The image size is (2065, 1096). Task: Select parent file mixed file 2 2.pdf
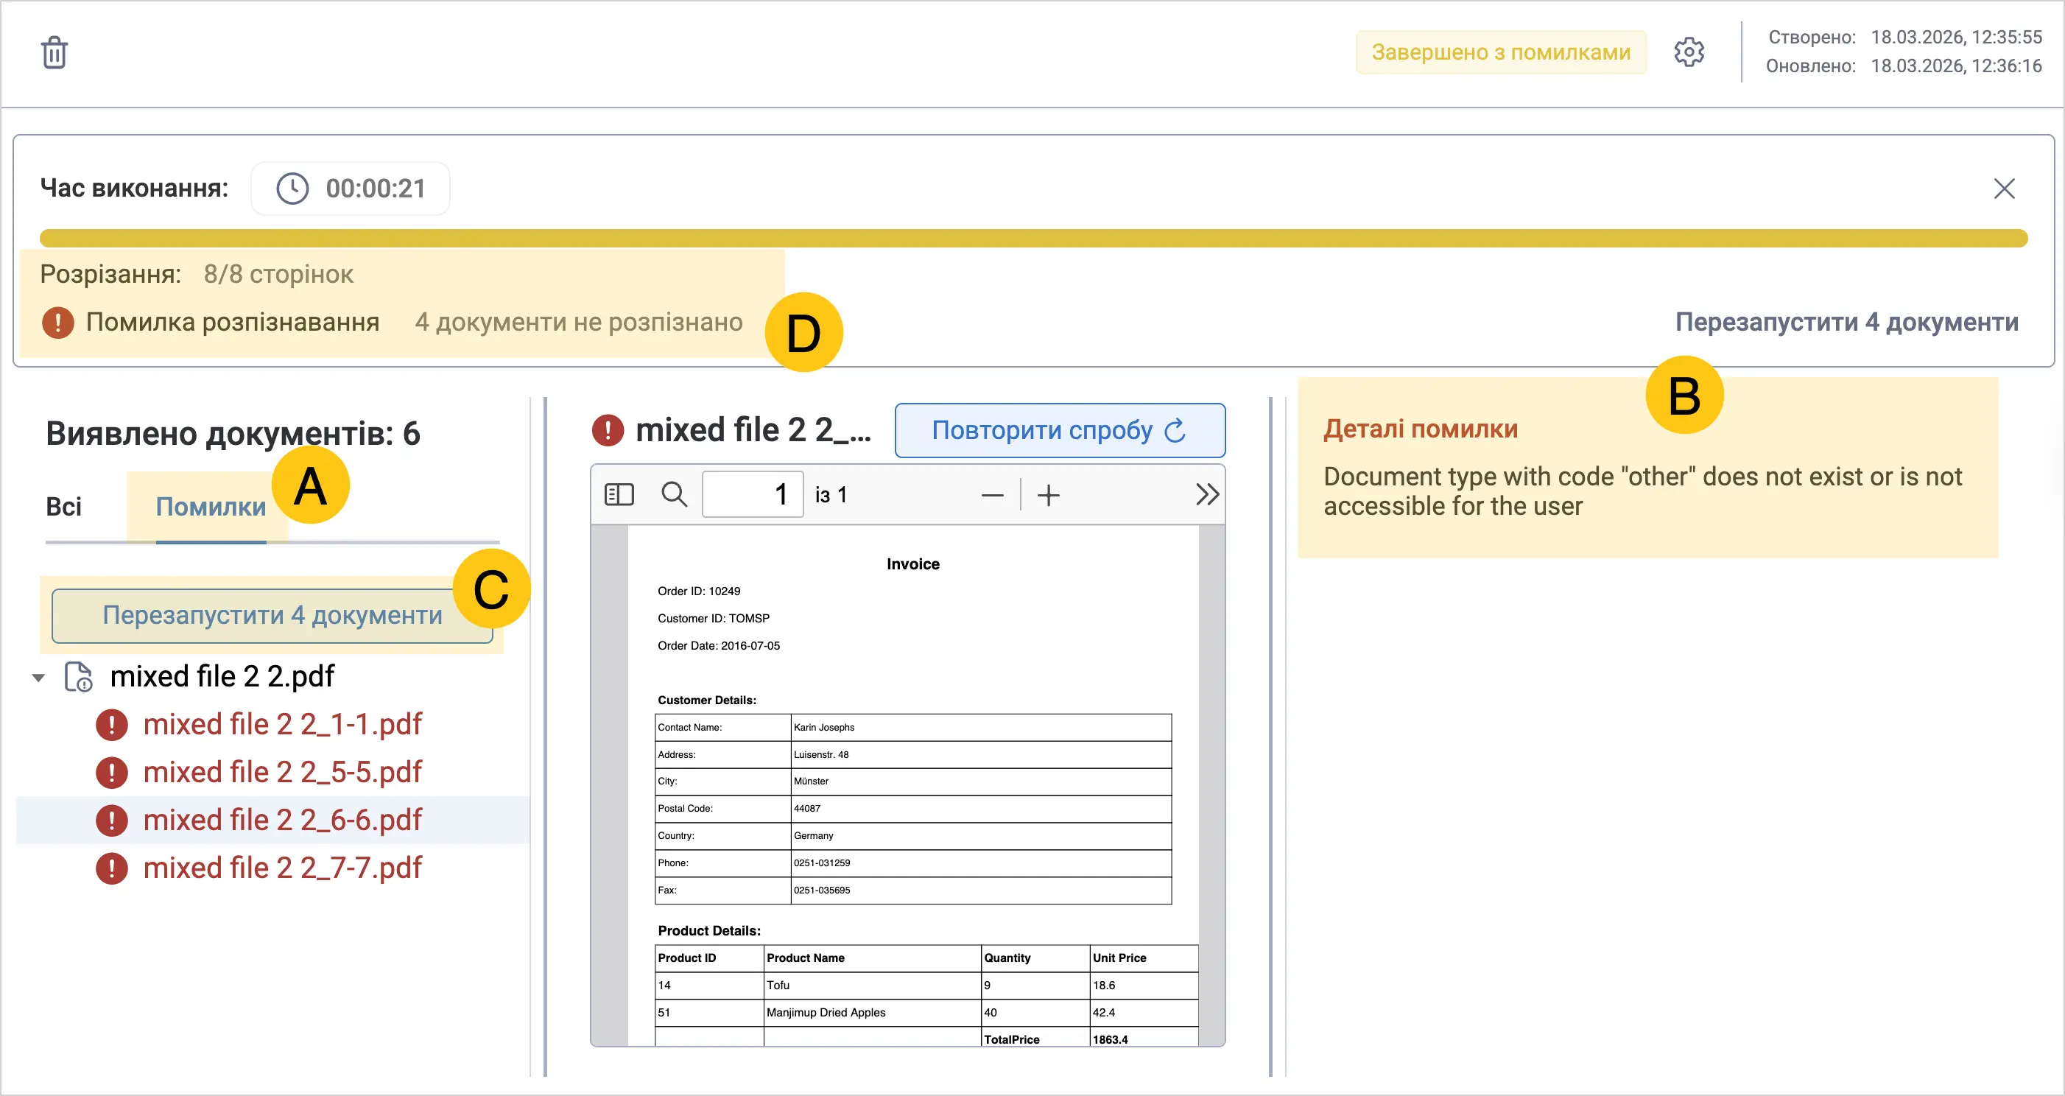[x=222, y=677]
